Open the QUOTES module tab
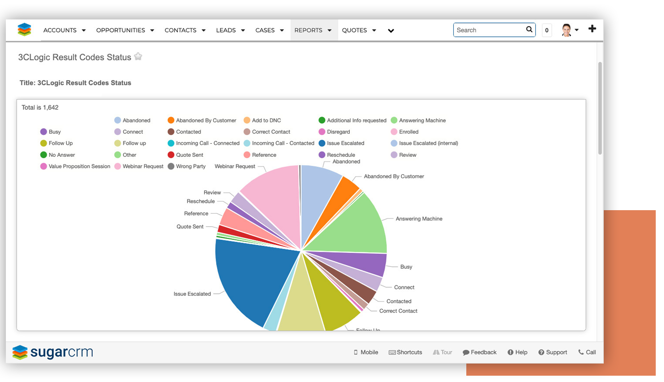The width and height of the screenshot is (664, 382). (354, 30)
